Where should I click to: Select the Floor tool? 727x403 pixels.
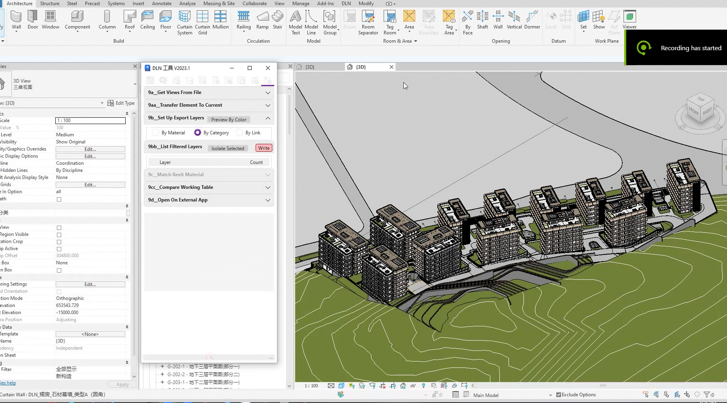[x=166, y=21]
